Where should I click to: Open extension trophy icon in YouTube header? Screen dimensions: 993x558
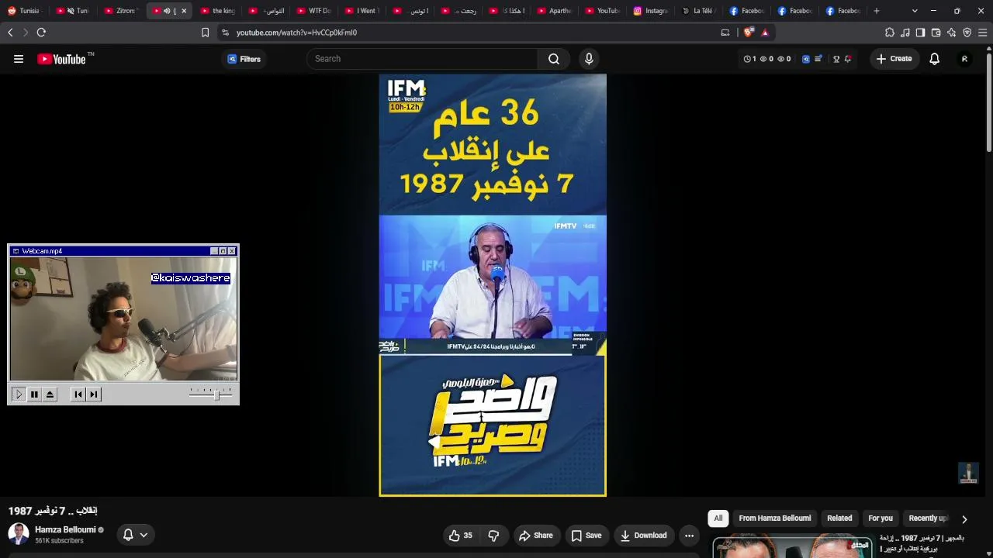click(836, 59)
